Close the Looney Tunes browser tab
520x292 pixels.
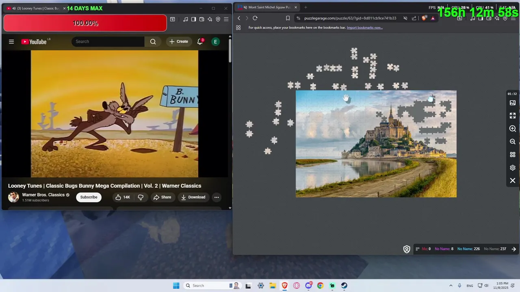tap(64, 8)
